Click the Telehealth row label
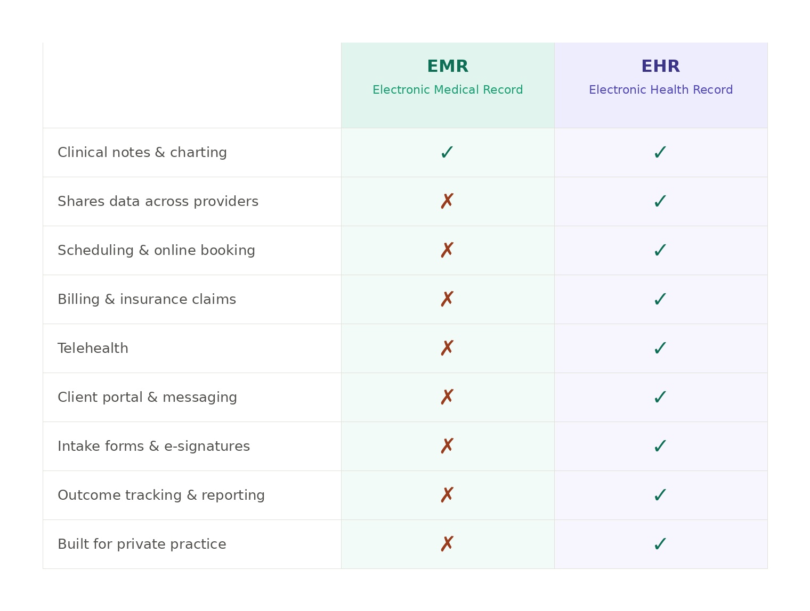 tap(93, 349)
